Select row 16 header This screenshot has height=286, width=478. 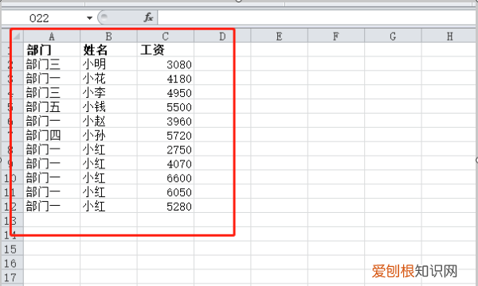12,263
